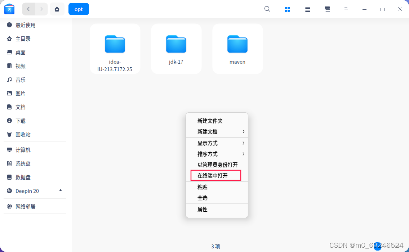409x252 pixels.
Task: Open 主目录 in the sidebar
Action: point(35,39)
